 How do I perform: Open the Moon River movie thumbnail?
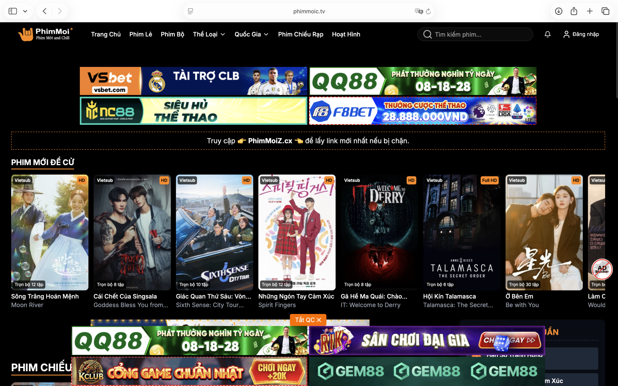[x=50, y=232]
